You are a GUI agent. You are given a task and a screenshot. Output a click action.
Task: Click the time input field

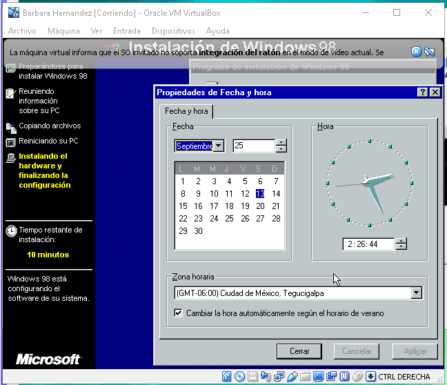(x=368, y=244)
